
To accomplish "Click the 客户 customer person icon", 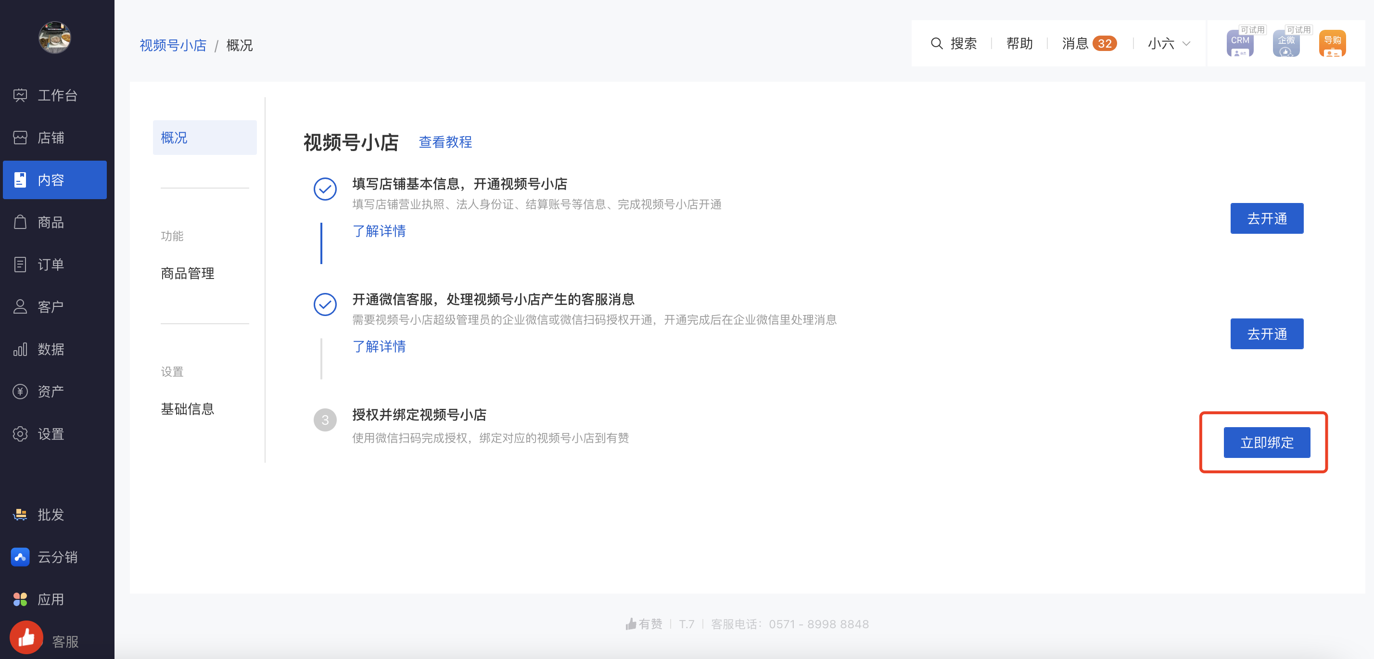I will click(x=20, y=306).
